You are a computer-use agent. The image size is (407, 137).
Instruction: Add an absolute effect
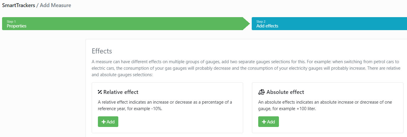268,122
